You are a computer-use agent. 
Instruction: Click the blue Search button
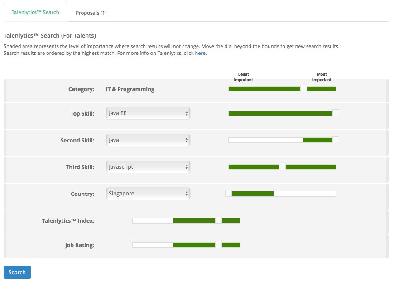click(x=17, y=272)
